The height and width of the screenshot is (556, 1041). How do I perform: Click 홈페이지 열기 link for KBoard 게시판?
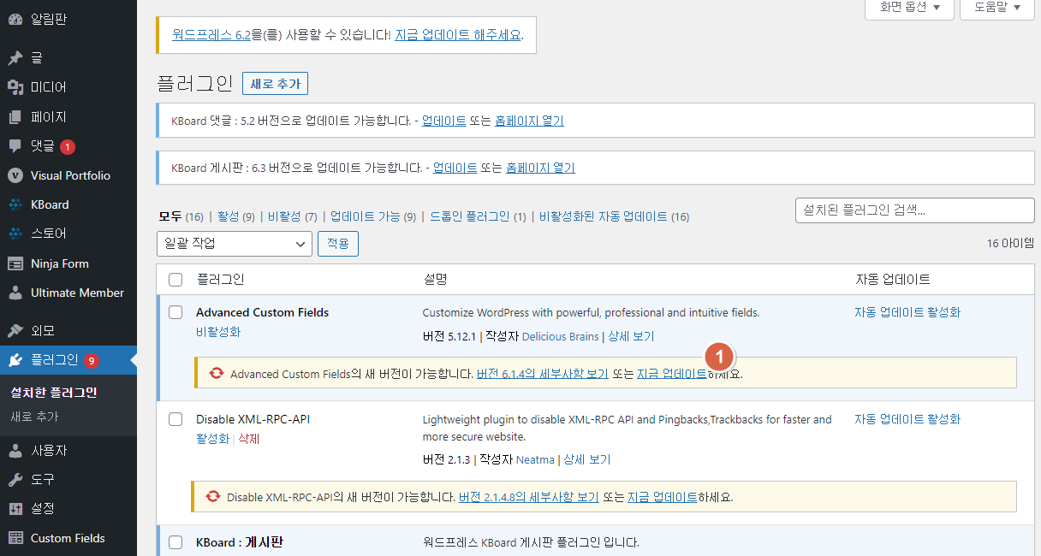(x=540, y=168)
